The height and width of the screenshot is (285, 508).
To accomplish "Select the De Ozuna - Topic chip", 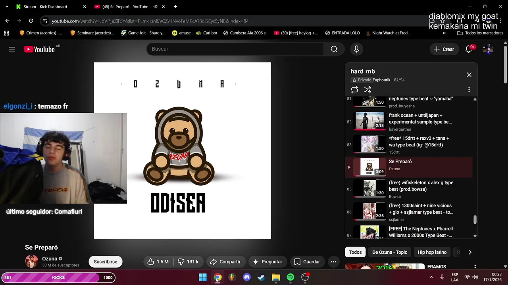I will point(390,252).
